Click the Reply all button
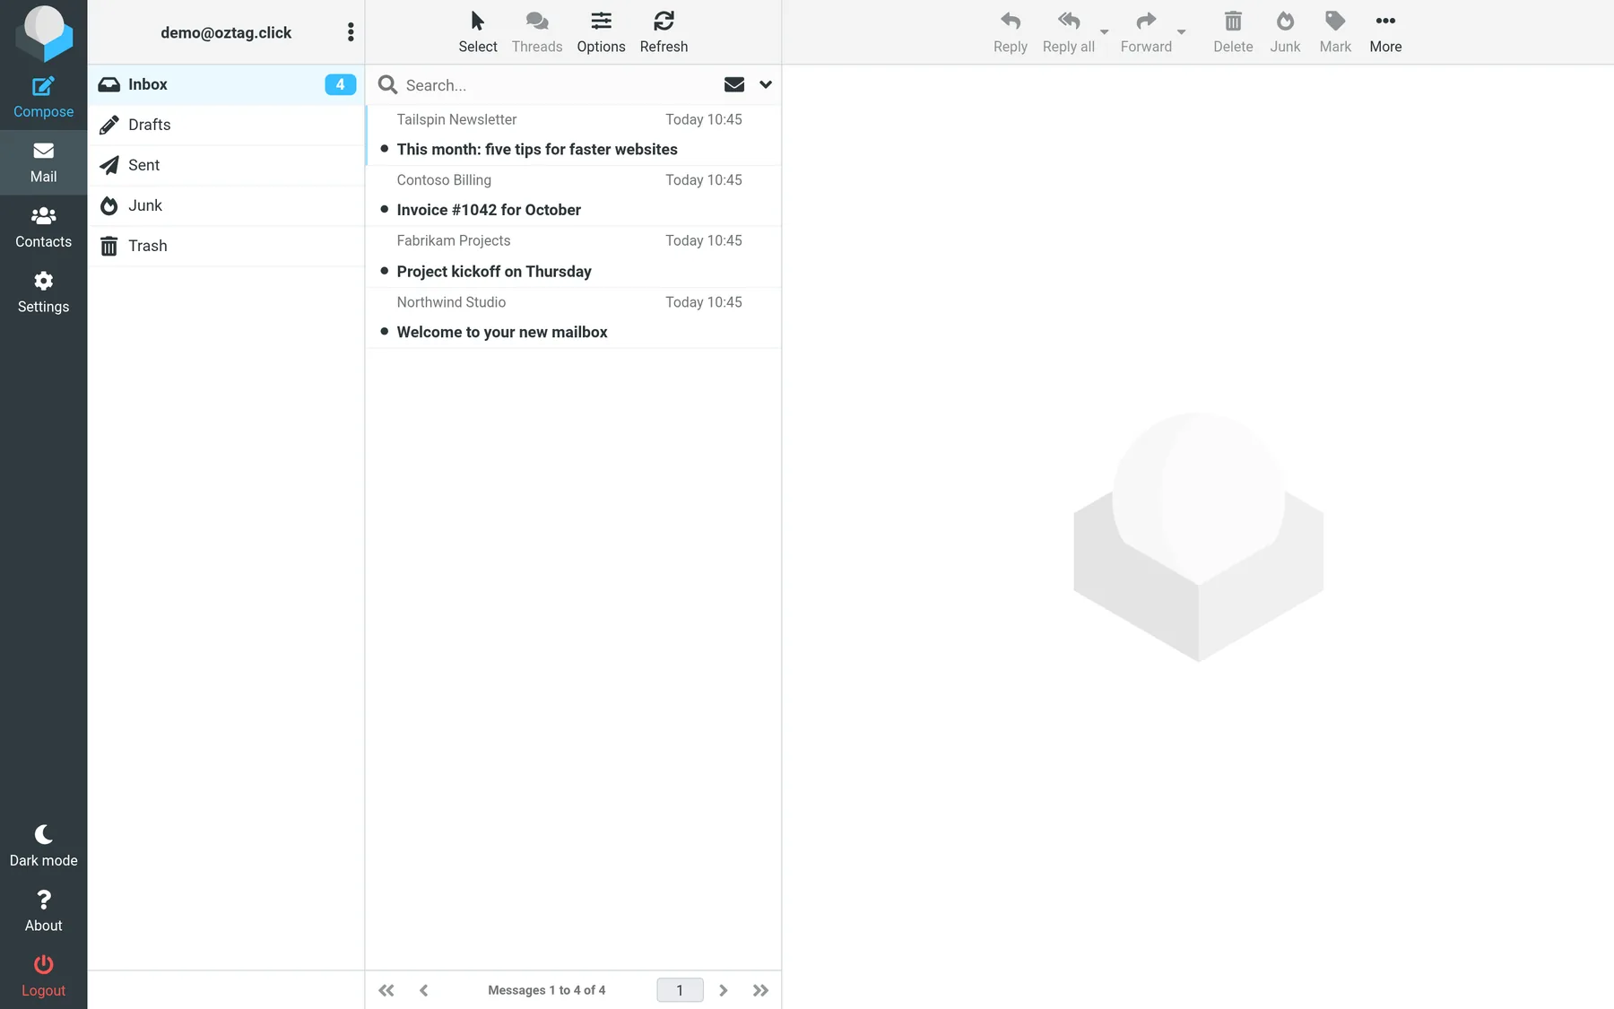Screen dimensions: 1614x1009 (1069, 32)
